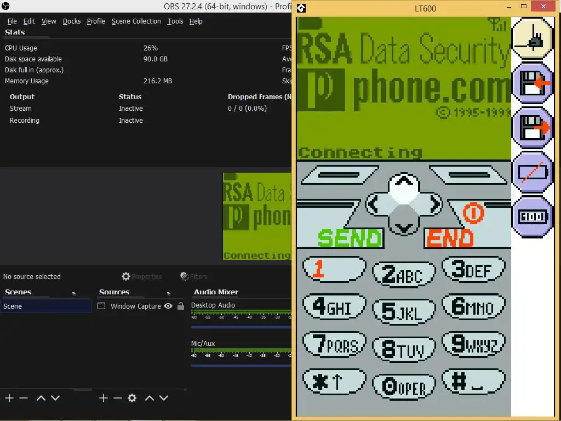Pop out the Scenes dock
Image resolution: width=561 pixels, height=421 pixels.
click(74, 294)
